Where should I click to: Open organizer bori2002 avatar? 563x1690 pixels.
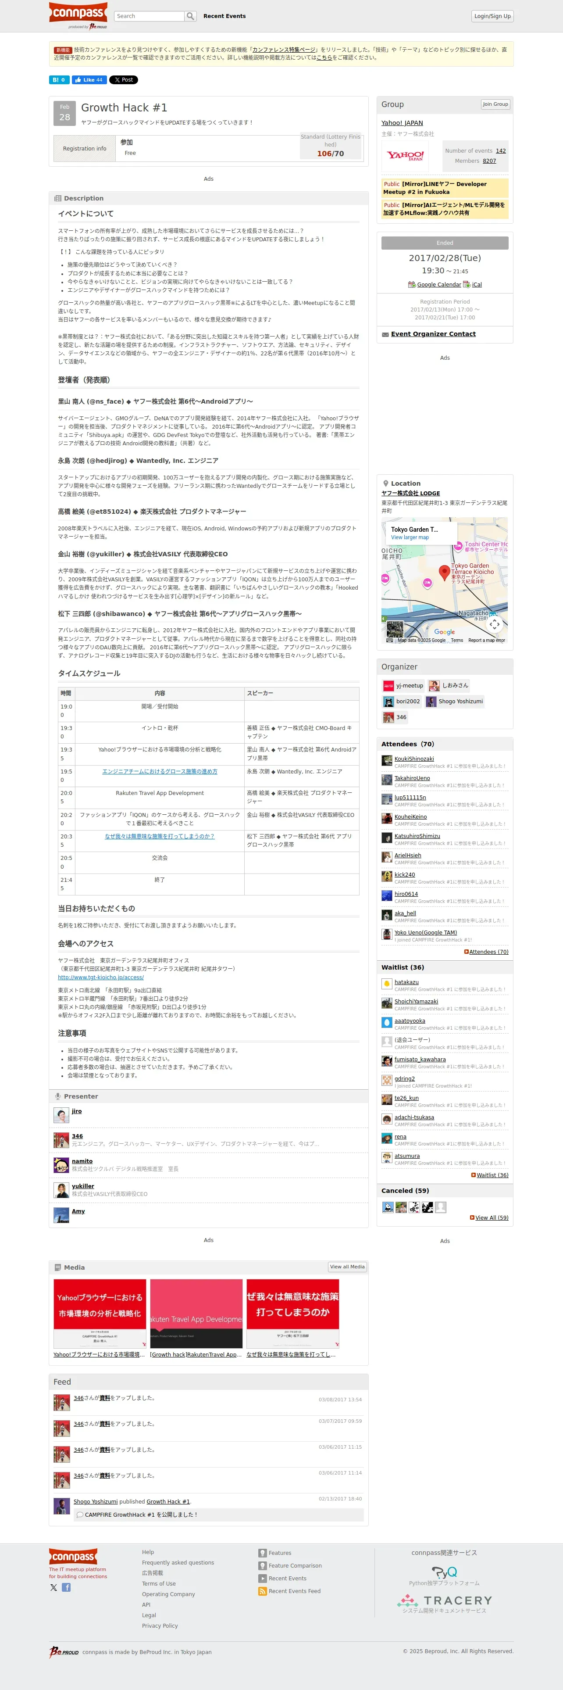[x=388, y=702]
